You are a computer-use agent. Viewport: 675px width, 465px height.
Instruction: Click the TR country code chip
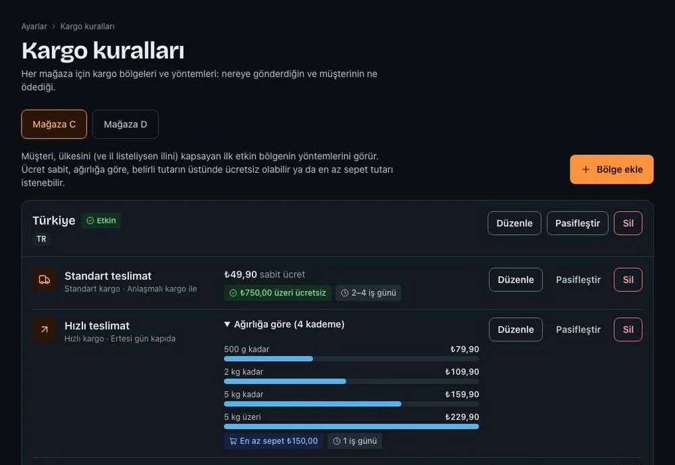[x=41, y=239]
